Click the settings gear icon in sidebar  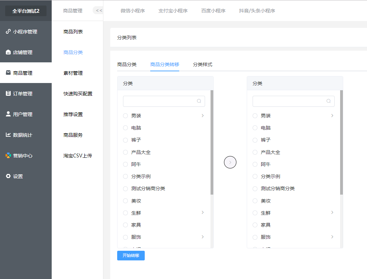(x=8, y=176)
